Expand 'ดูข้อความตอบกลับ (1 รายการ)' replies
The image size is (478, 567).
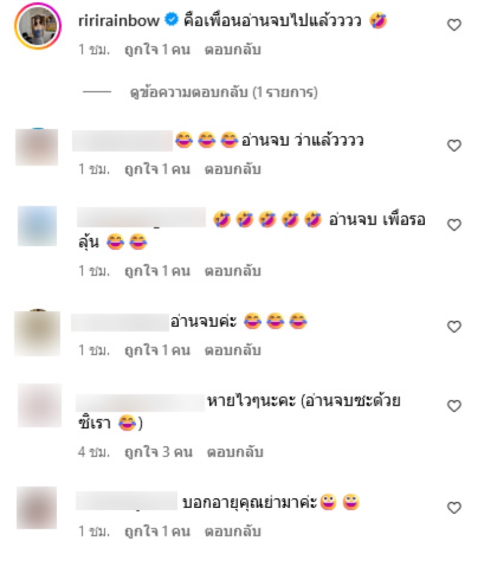coord(224,93)
